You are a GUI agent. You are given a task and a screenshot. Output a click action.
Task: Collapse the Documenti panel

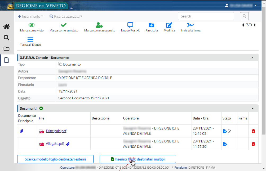(252, 108)
